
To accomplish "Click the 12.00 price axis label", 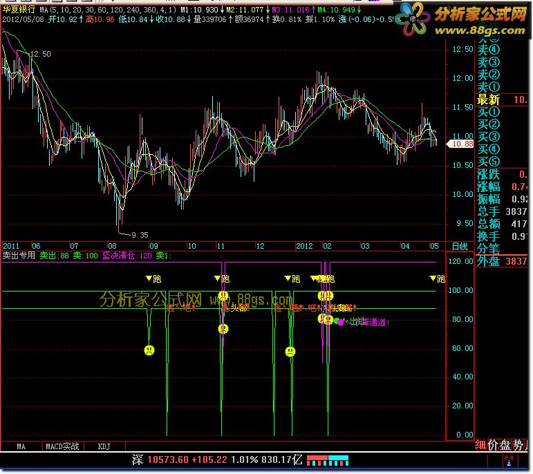I will pos(462,79).
